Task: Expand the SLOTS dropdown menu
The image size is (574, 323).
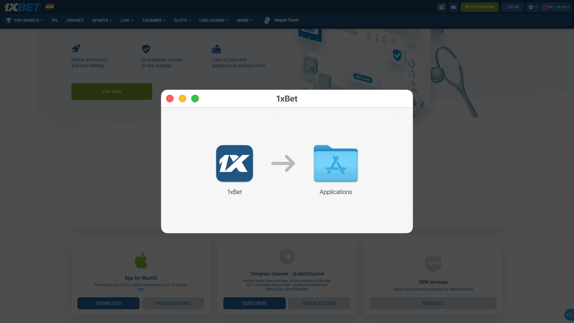Action: 182,20
